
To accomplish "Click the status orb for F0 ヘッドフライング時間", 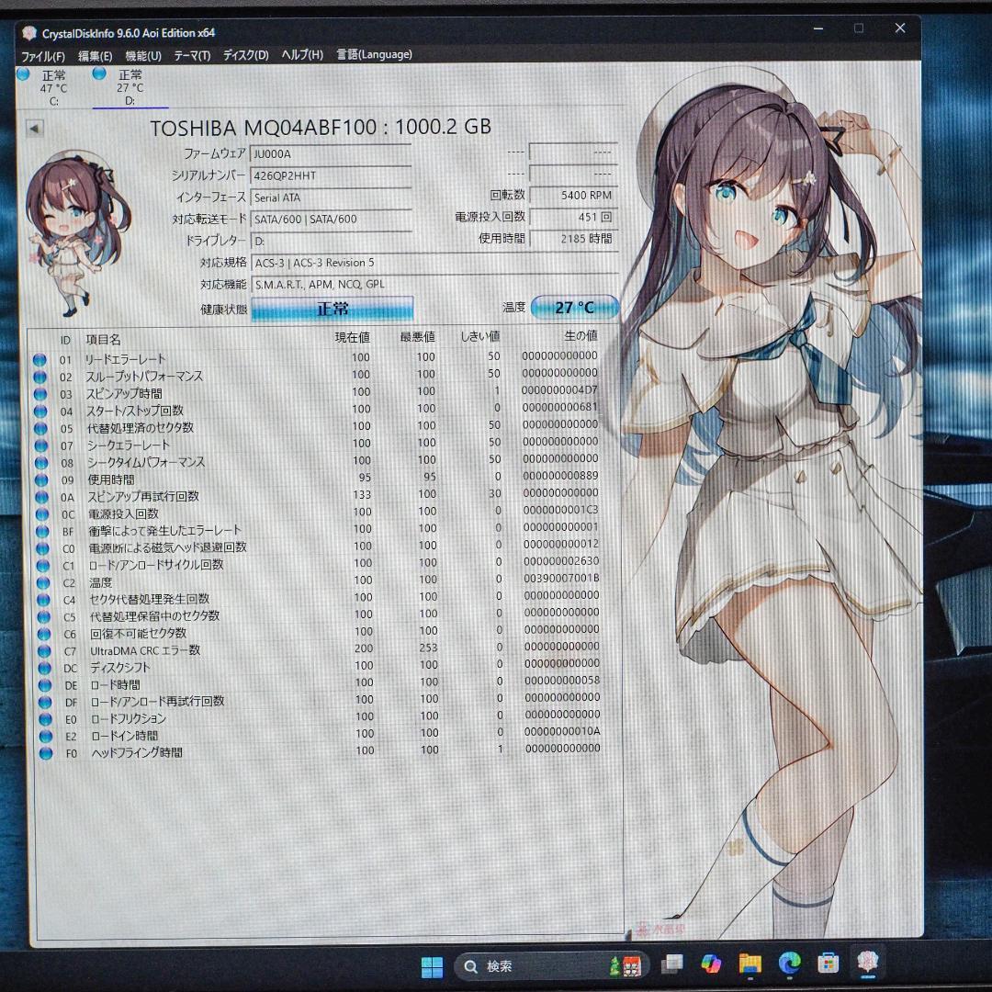I will tap(46, 753).
